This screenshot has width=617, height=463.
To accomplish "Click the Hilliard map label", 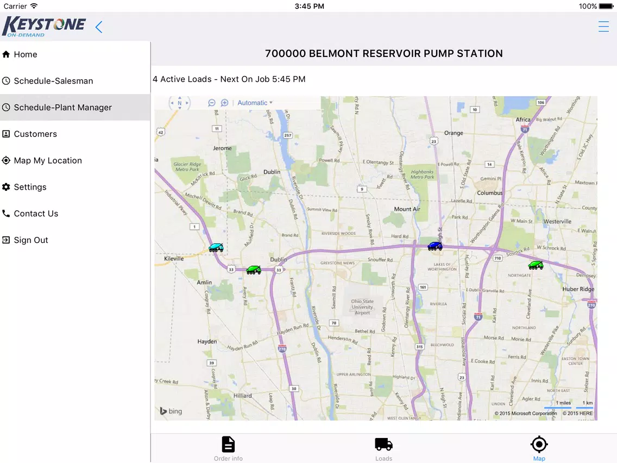I will pyautogui.click(x=242, y=396).
